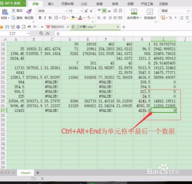This screenshot has height=184, width=192.
Task: Click the fx insert function icon
Action: (x=48, y=33)
